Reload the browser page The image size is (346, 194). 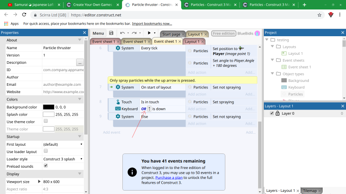pos(24,15)
